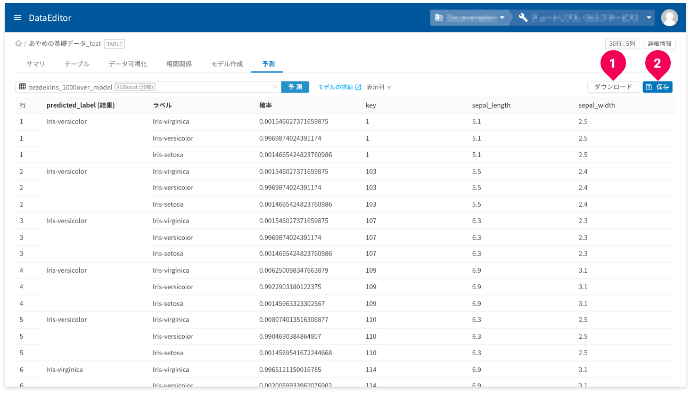
Task: Click probability 0.9922903180122375
Action: (290, 287)
